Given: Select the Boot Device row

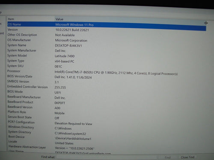Looking at the screenshot, I should pyautogui.click(x=107, y=137).
